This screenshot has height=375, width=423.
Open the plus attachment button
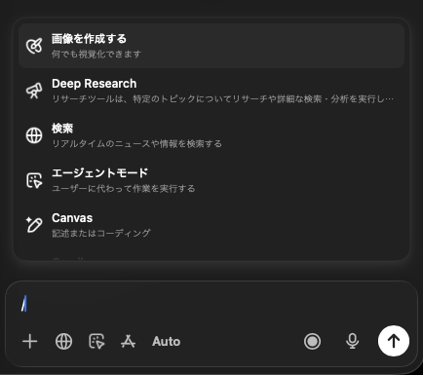coord(30,341)
